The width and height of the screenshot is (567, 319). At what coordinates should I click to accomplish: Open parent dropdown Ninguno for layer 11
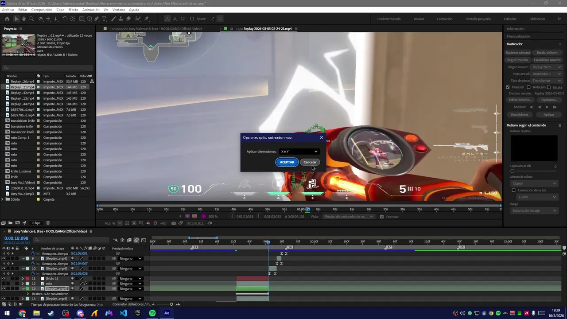click(131, 279)
